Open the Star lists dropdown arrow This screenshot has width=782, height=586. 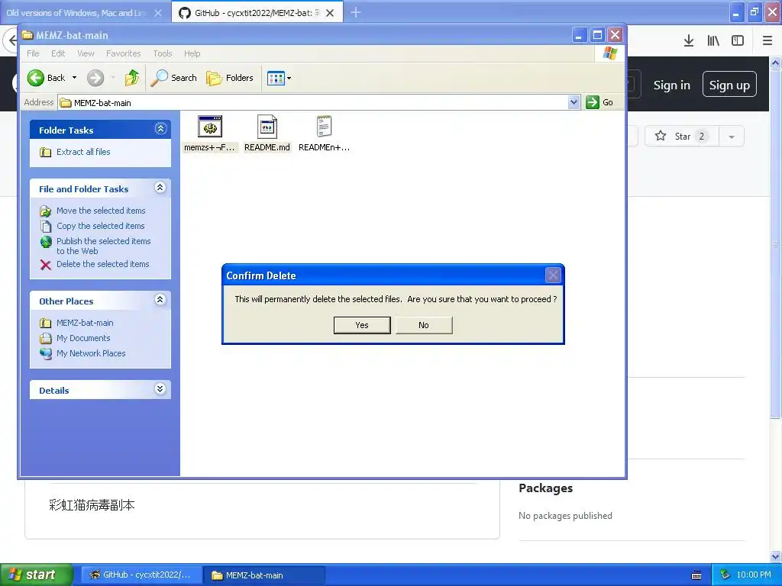[x=731, y=137]
